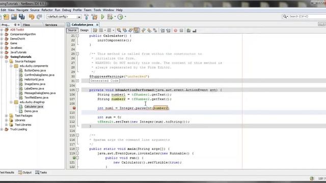
Task: Open the Tools menu
Action: point(97,10)
